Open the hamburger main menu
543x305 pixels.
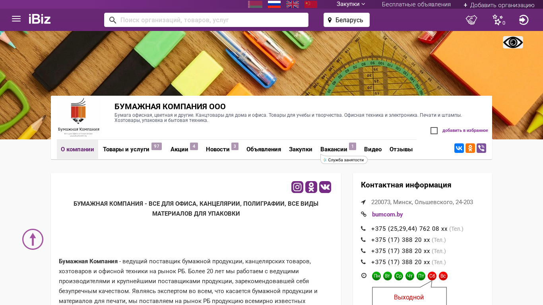tap(16, 19)
